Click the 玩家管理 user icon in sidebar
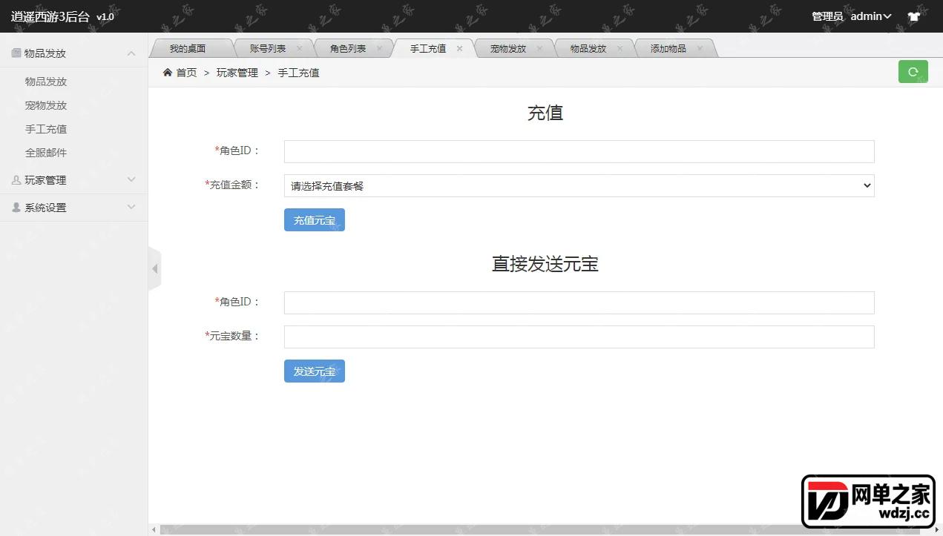Image resolution: width=943 pixels, height=536 pixels. pyautogui.click(x=16, y=180)
